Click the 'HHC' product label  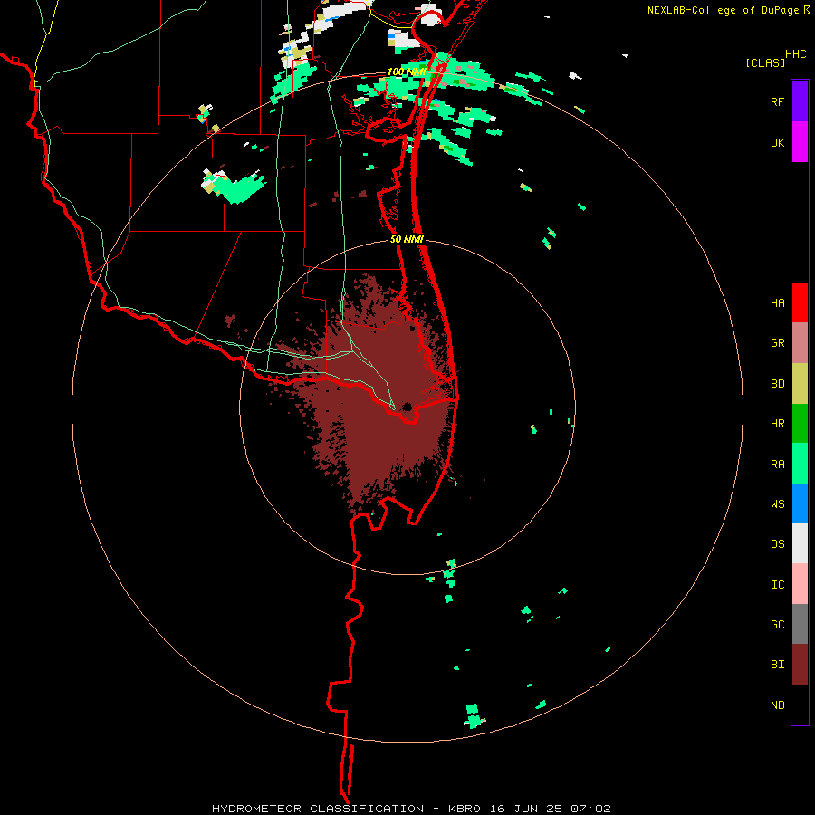[x=796, y=54]
